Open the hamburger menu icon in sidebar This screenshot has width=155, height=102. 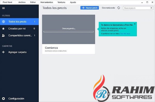[x=3, y=8]
